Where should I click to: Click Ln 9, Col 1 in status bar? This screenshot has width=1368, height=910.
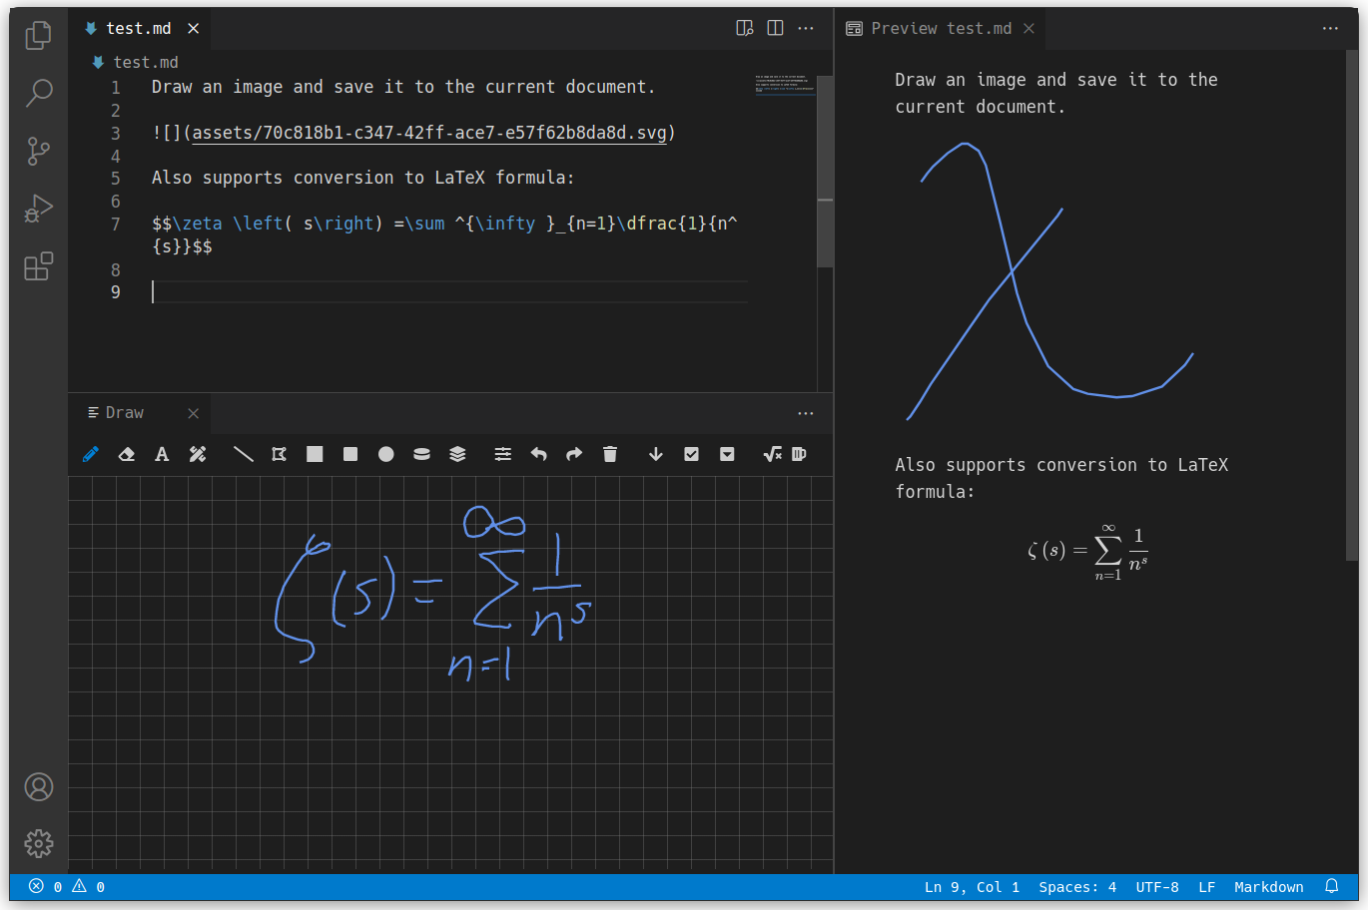(972, 887)
